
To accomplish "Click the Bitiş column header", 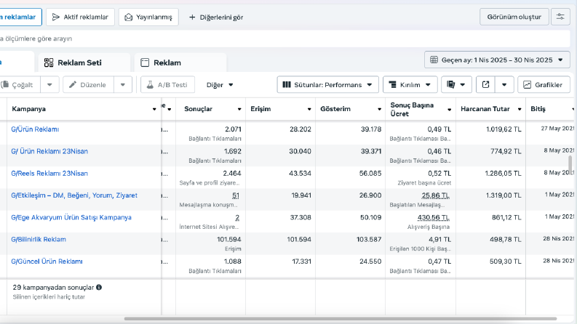I will [538, 109].
